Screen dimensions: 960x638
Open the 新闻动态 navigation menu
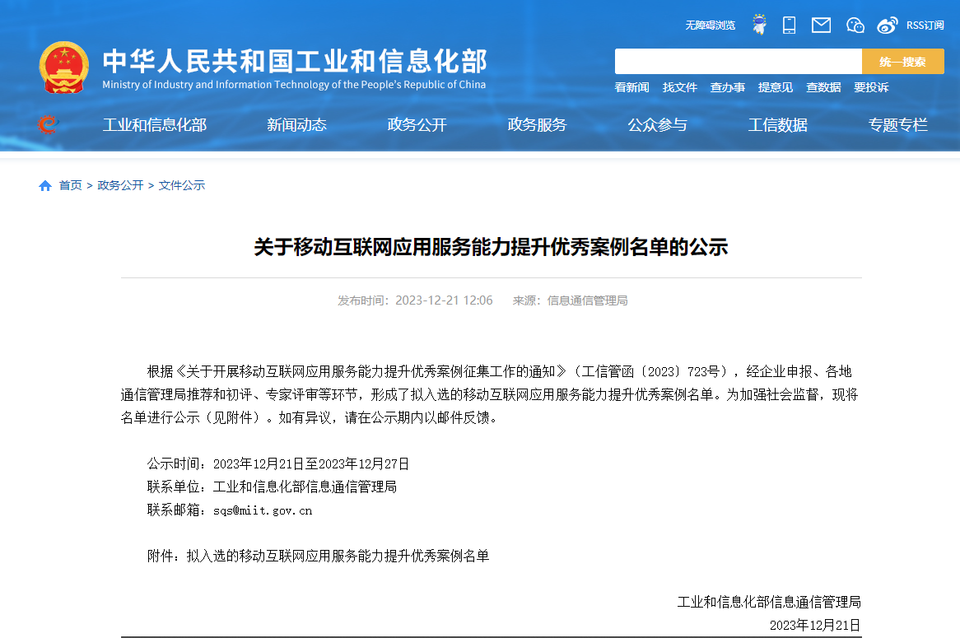[x=296, y=125]
